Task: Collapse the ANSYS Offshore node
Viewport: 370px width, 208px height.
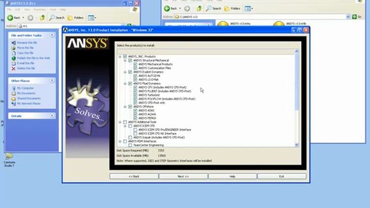Action: pos(125,106)
